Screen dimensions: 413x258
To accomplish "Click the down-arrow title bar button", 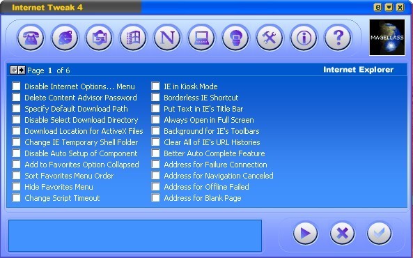I will point(389,7).
